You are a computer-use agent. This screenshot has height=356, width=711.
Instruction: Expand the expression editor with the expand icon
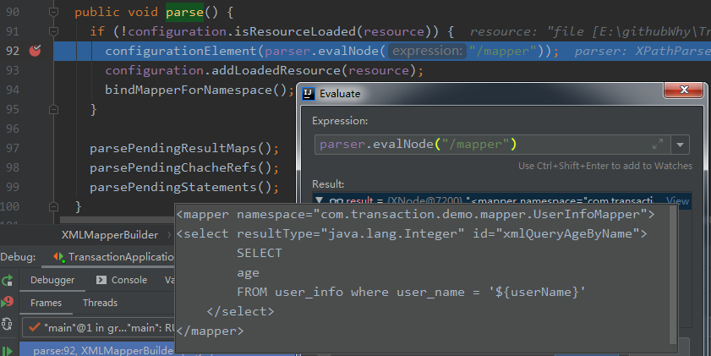(x=658, y=145)
